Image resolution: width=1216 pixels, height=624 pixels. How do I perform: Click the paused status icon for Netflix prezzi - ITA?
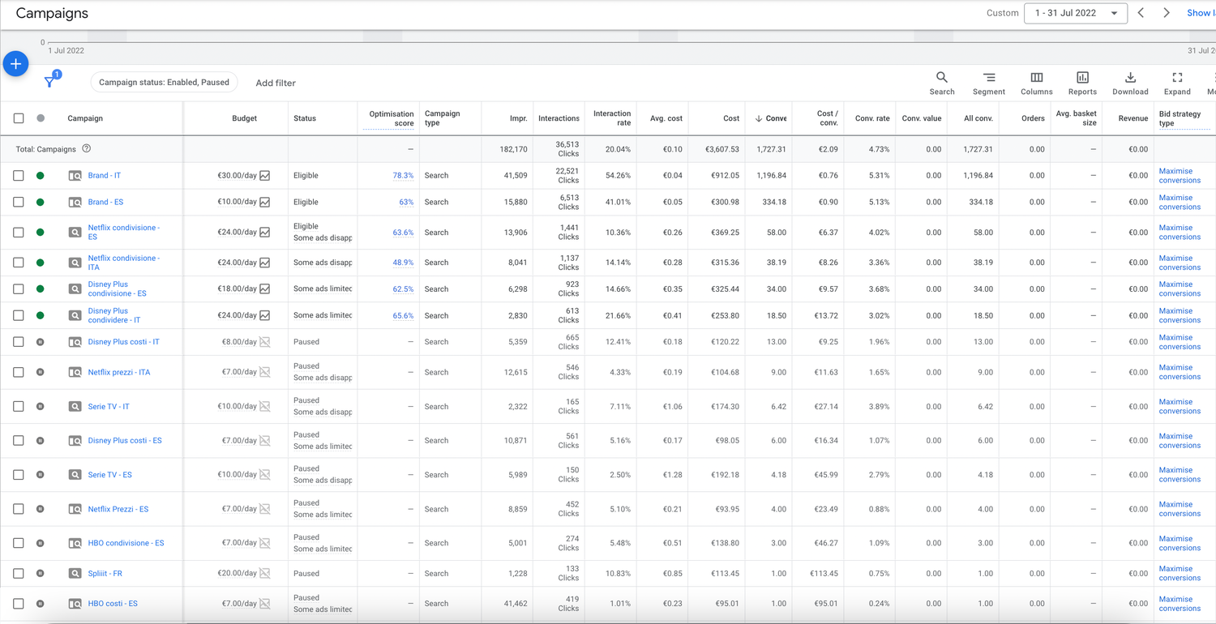pos(41,373)
